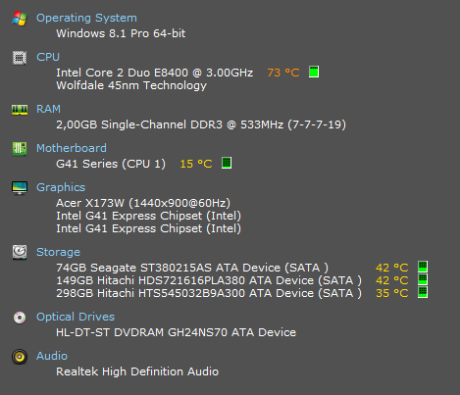Open the CPU section heading
The width and height of the screenshot is (460, 395).
pos(48,57)
